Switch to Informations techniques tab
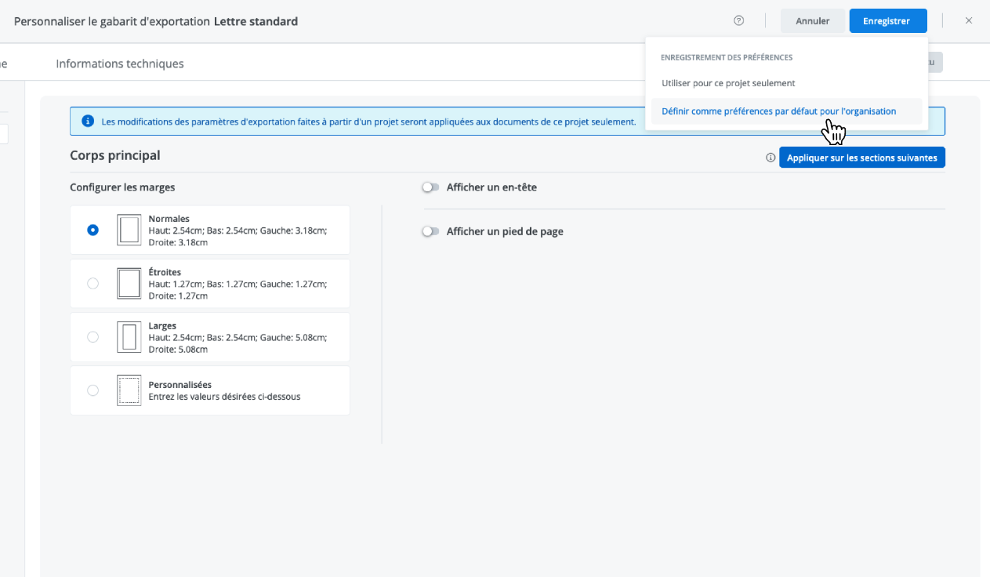Image resolution: width=990 pixels, height=577 pixels. tap(120, 64)
